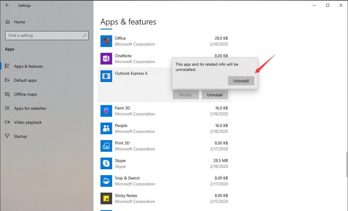Click the greyed-out Modify button
Image resolution: width=348 pixels, height=211 pixels.
[x=186, y=95]
